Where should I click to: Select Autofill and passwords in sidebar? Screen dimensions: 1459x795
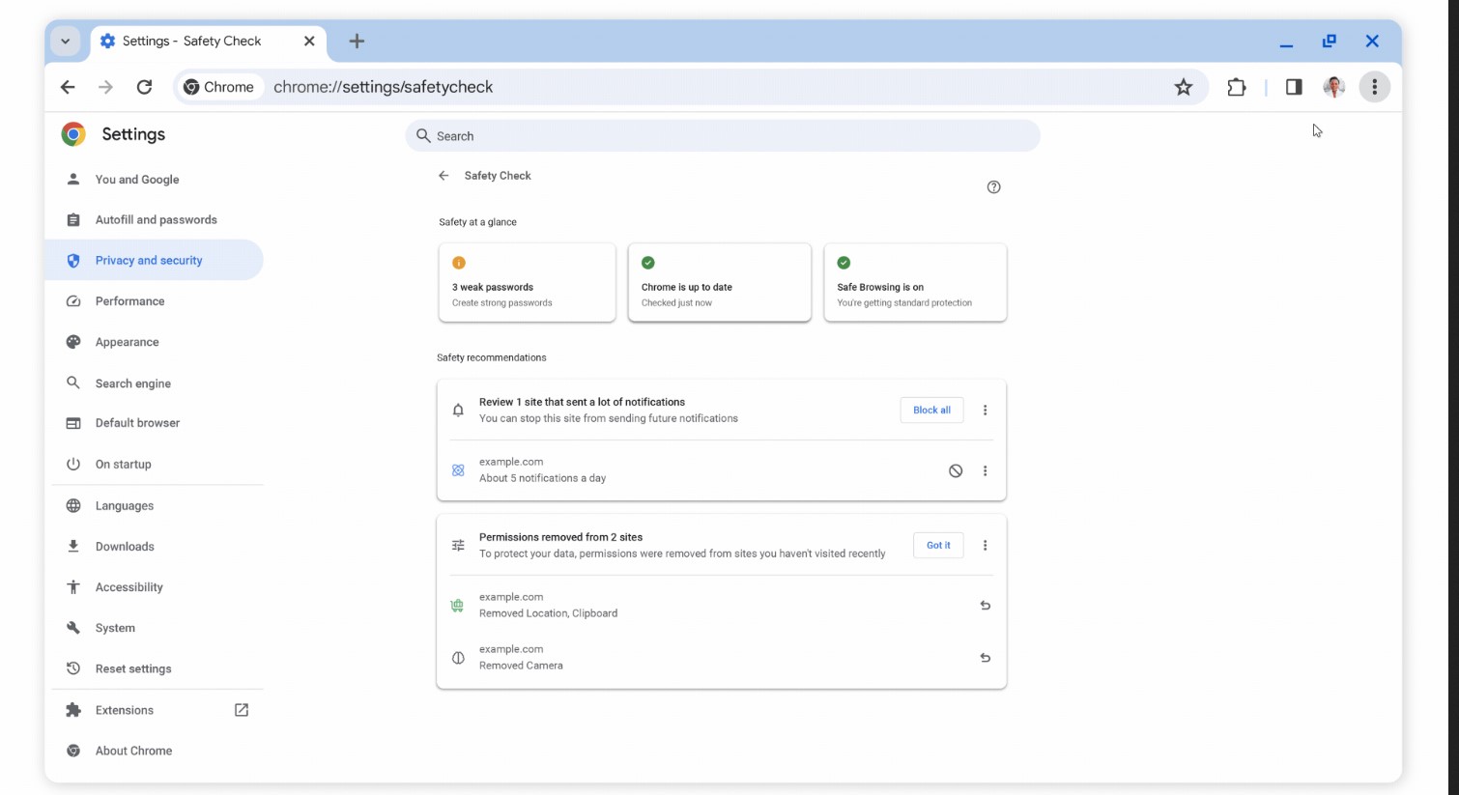click(156, 220)
